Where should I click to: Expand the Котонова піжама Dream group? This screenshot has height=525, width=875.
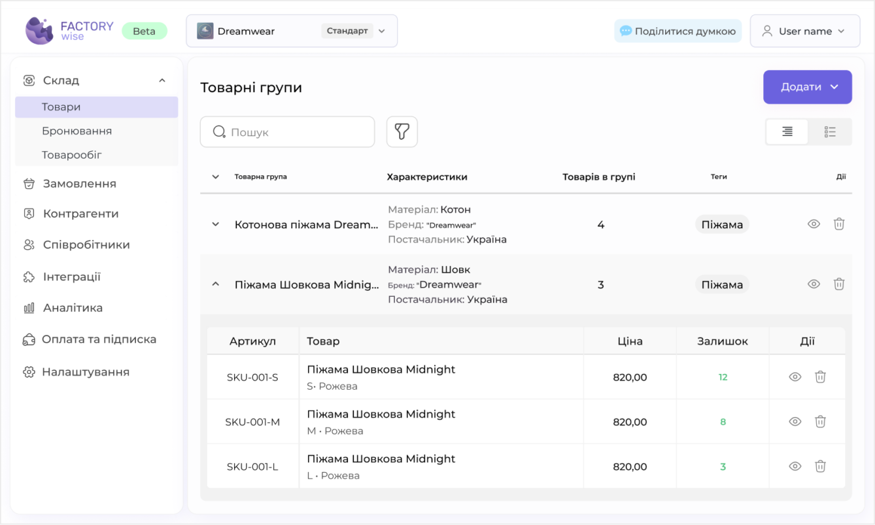216,224
